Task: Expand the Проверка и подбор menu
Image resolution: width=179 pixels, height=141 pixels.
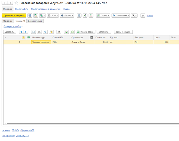Action: pos(13,27)
